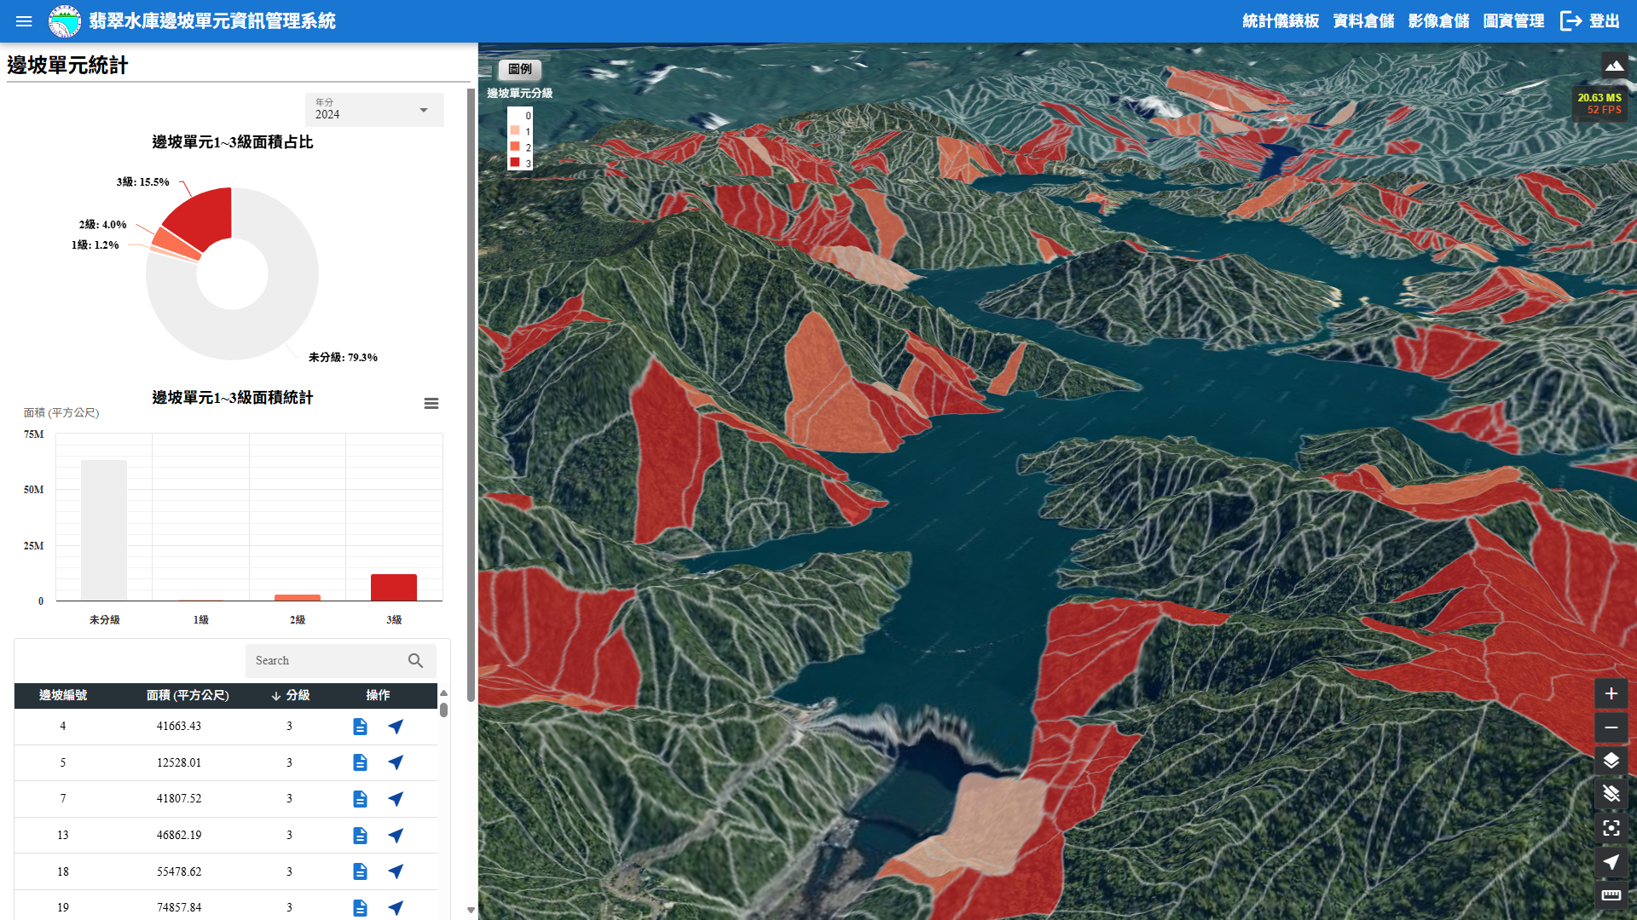Open the 年分 2024 year dropdown
The width and height of the screenshot is (1637, 920).
pyautogui.click(x=374, y=110)
